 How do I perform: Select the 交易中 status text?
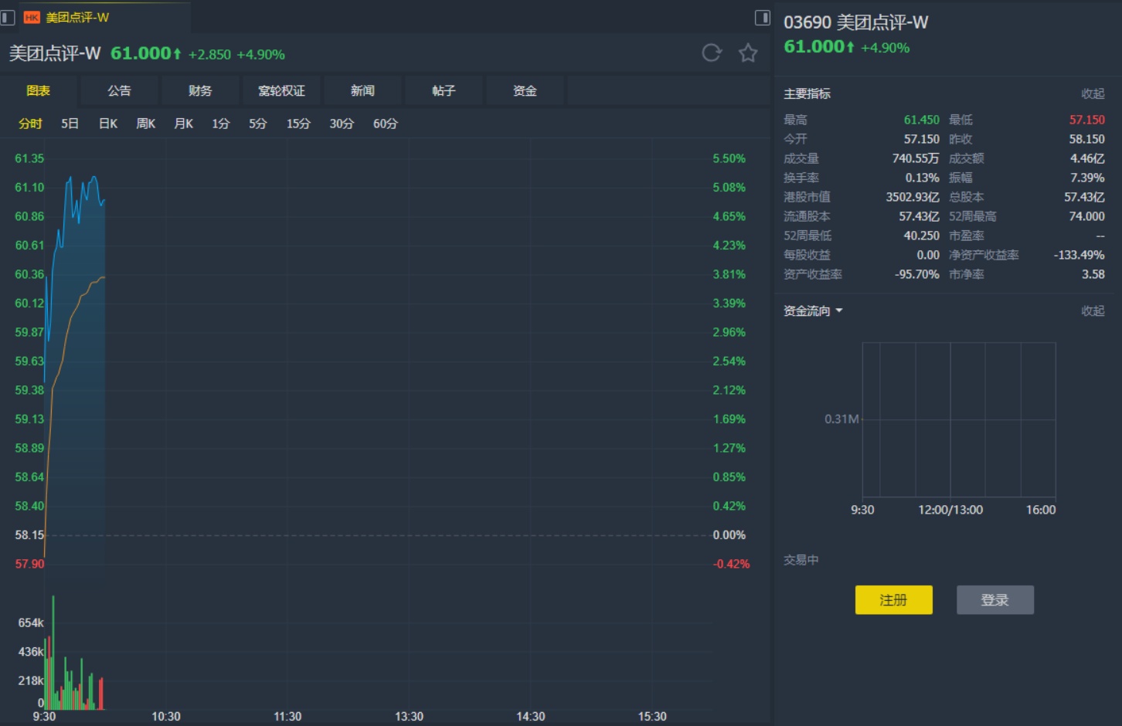tap(801, 560)
